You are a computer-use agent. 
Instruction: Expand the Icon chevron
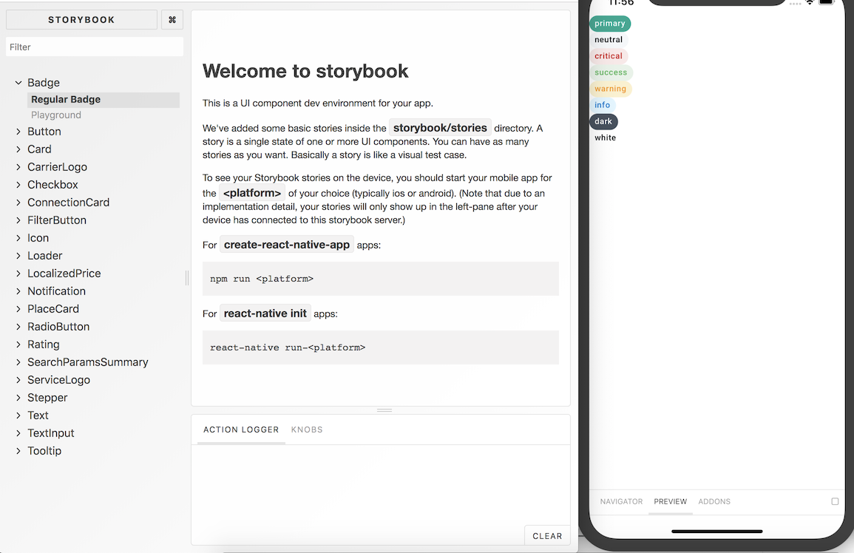pos(18,238)
